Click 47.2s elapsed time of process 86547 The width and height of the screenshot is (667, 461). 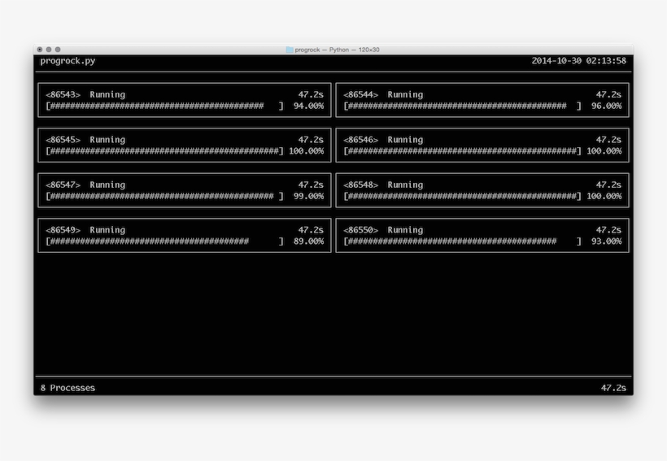pos(311,185)
